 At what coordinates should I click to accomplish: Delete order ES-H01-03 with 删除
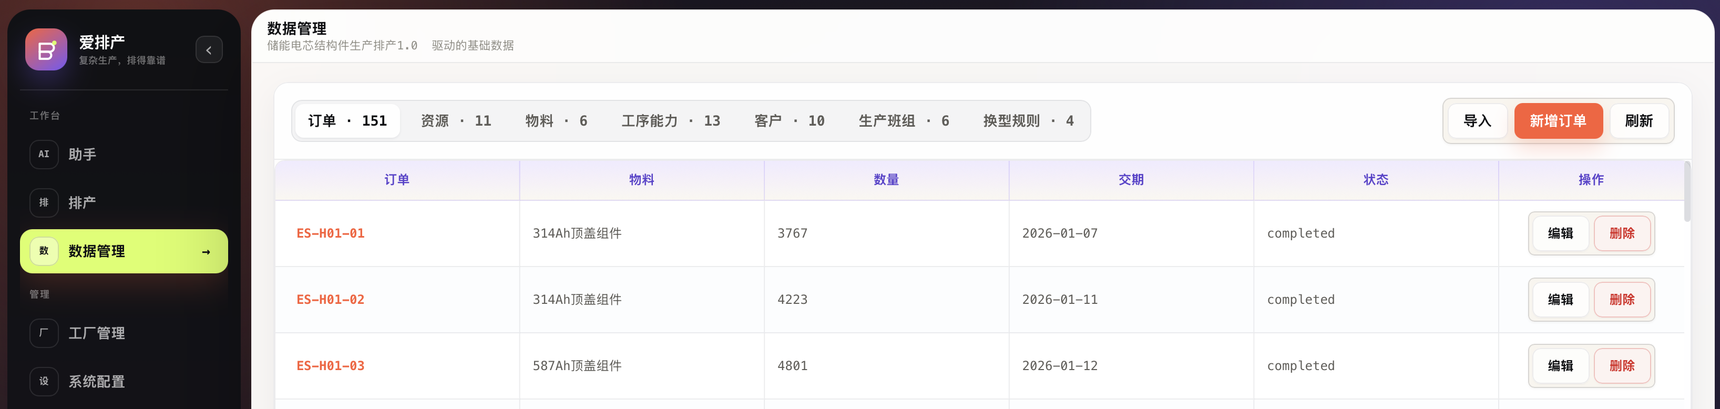[x=1622, y=366]
